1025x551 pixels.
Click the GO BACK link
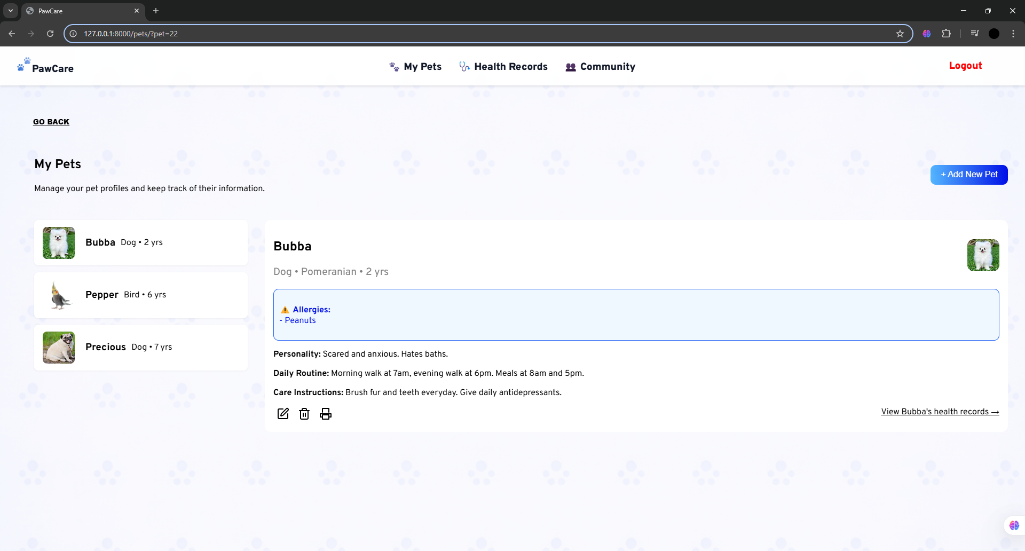click(x=51, y=122)
